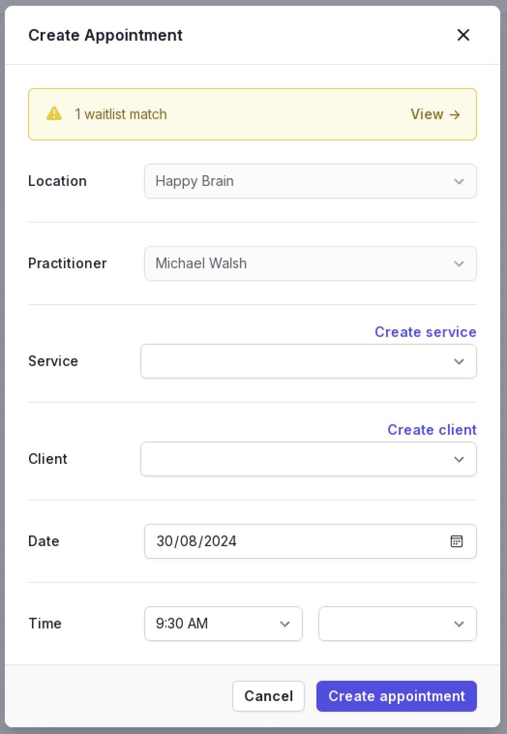Image resolution: width=507 pixels, height=734 pixels.
Task: Open the Michael Walsh practitioner dropdown
Action: tap(311, 263)
